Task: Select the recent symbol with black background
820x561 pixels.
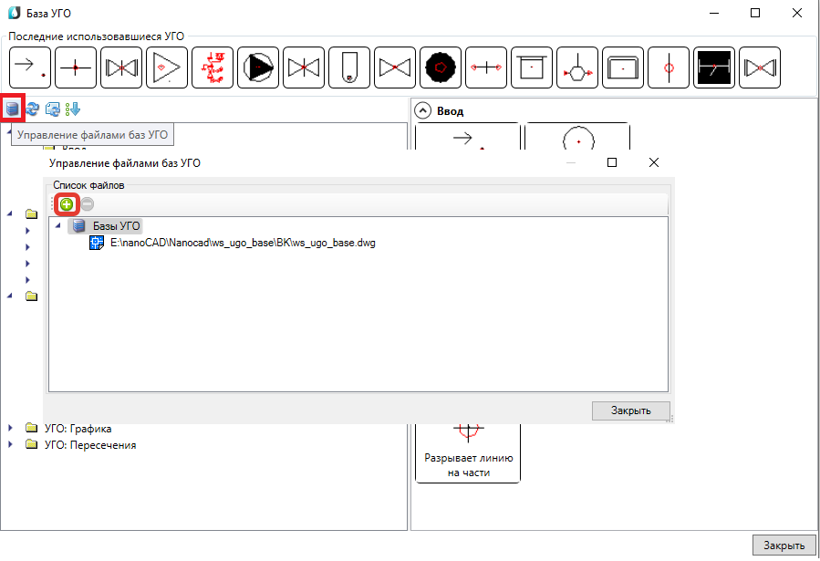Action: [x=714, y=68]
